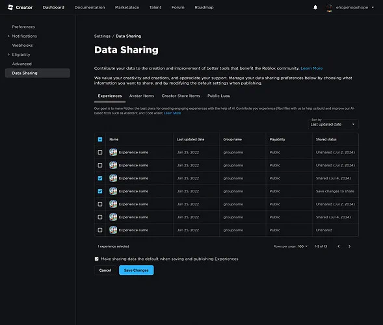This screenshot has height=325, width=383.
Task: Uncheck the checkbox in the 'Save changes to share' row
Action: [100, 191]
